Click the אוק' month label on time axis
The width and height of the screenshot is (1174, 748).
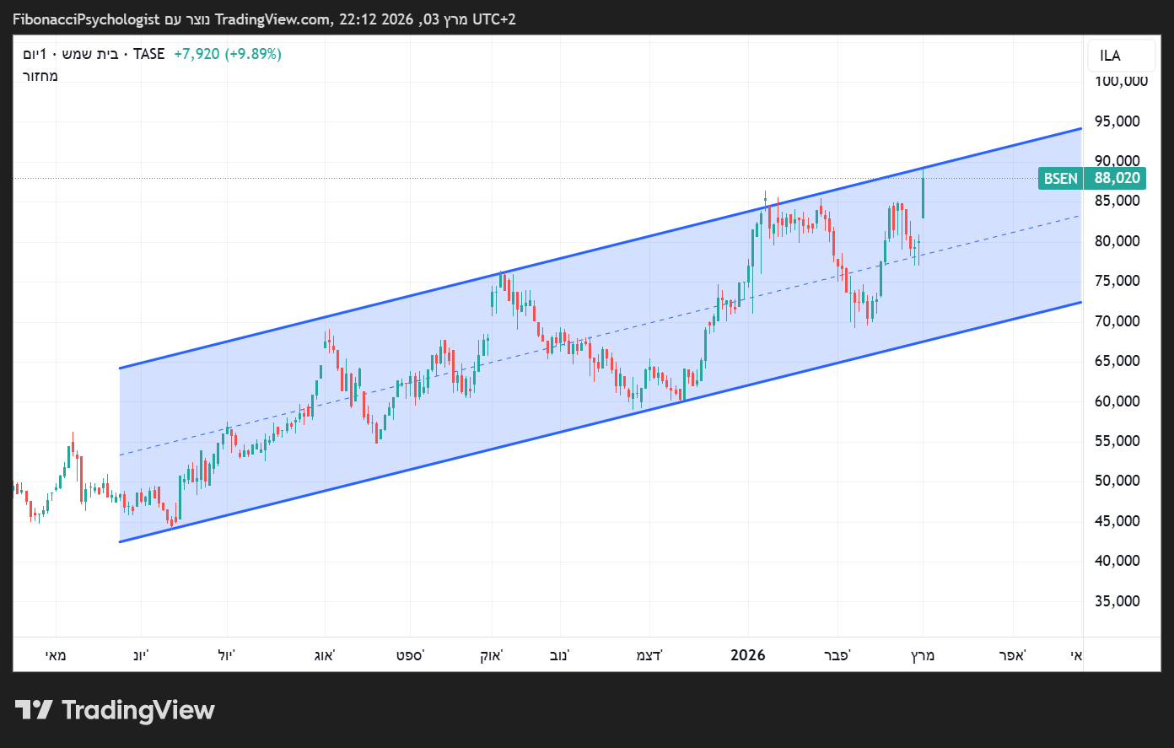click(492, 655)
